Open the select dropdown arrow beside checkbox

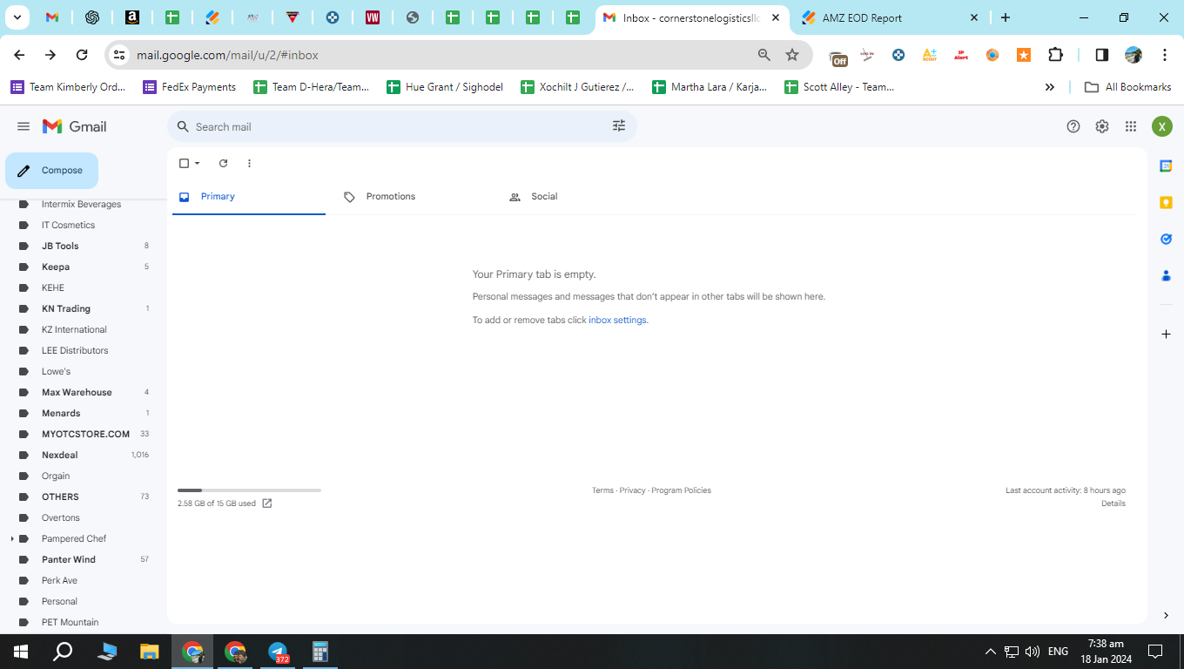[x=198, y=163]
